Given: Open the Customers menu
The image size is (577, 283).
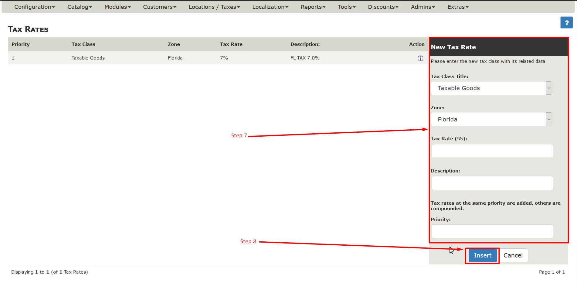Looking at the screenshot, I should (x=160, y=7).
